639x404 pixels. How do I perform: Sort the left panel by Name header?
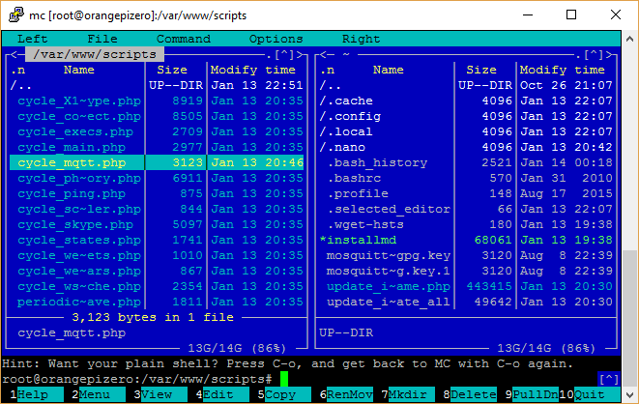(79, 71)
